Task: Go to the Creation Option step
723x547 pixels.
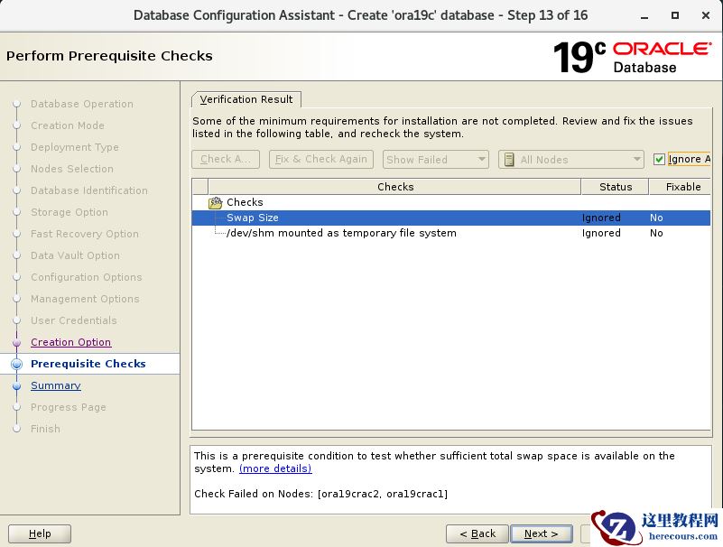Action: coord(70,342)
